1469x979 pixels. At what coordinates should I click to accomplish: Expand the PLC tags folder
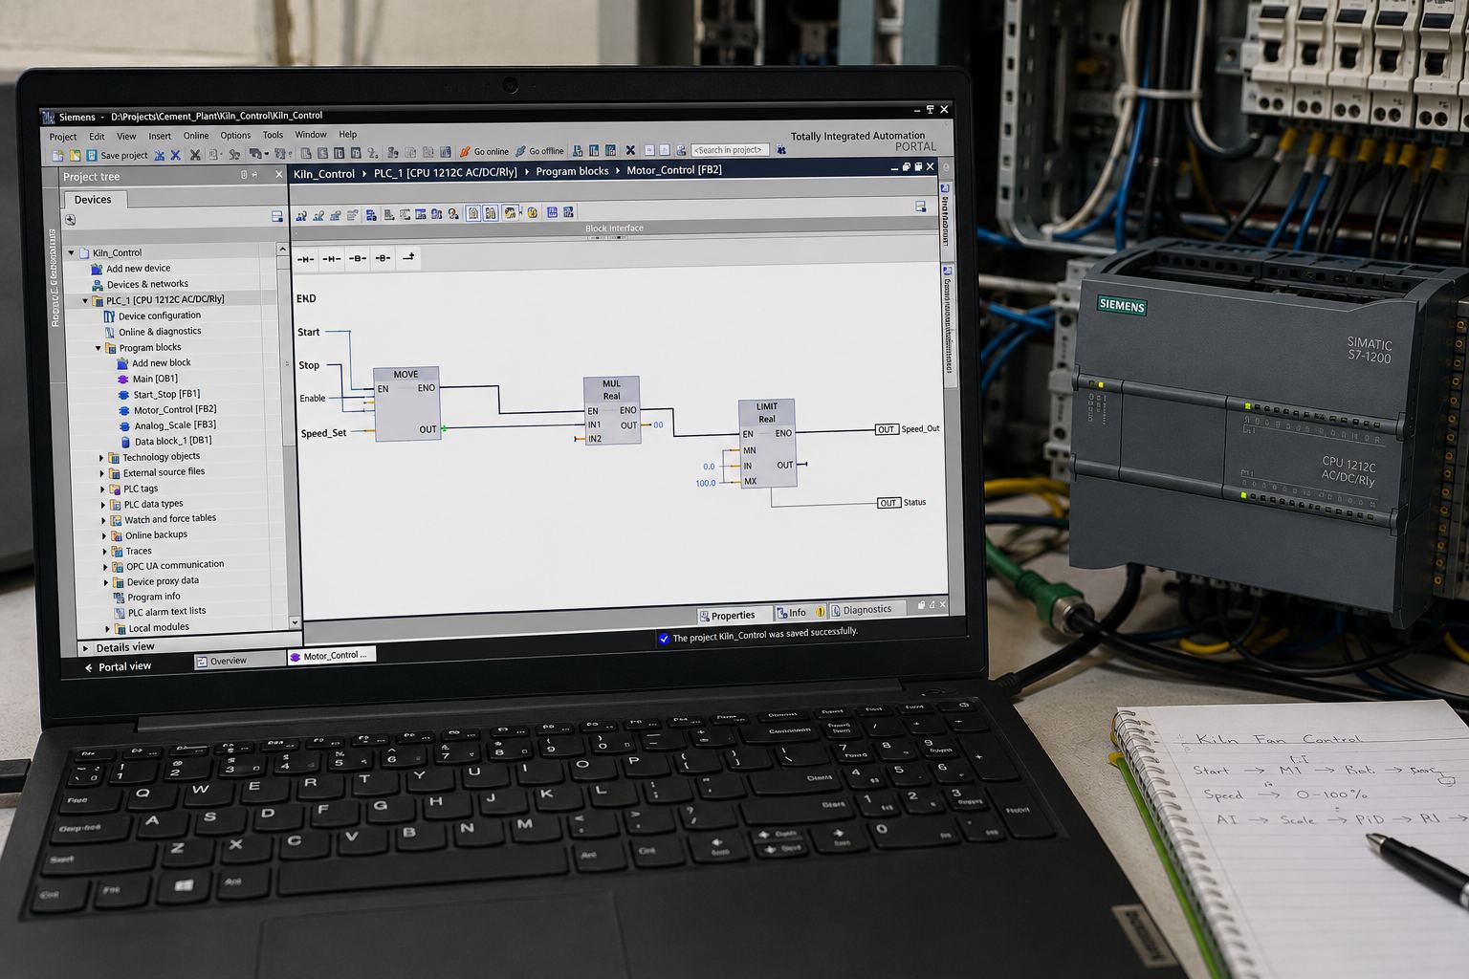point(102,489)
